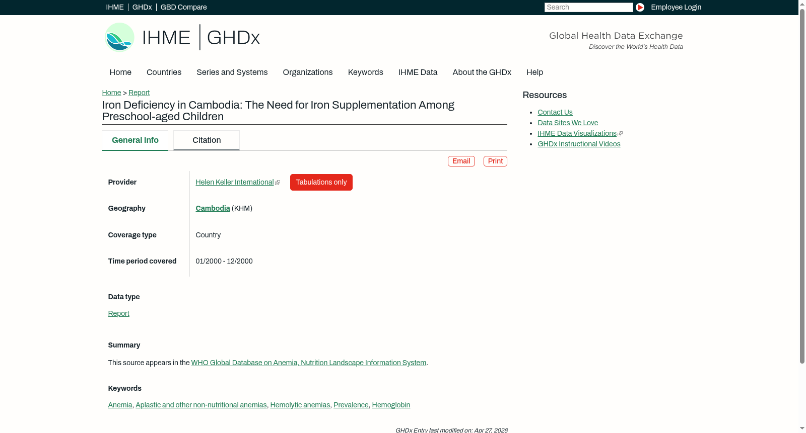Click the scrollbar down arrow

[802, 429]
